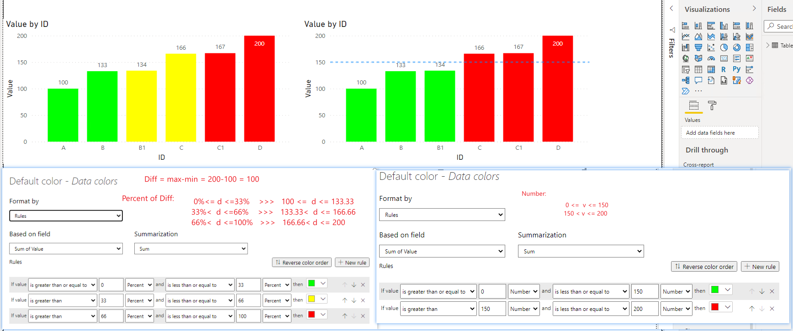The height and width of the screenshot is (331, 793).
Task: Add a New rule in number-rules dialog
Action: (760, 267)
